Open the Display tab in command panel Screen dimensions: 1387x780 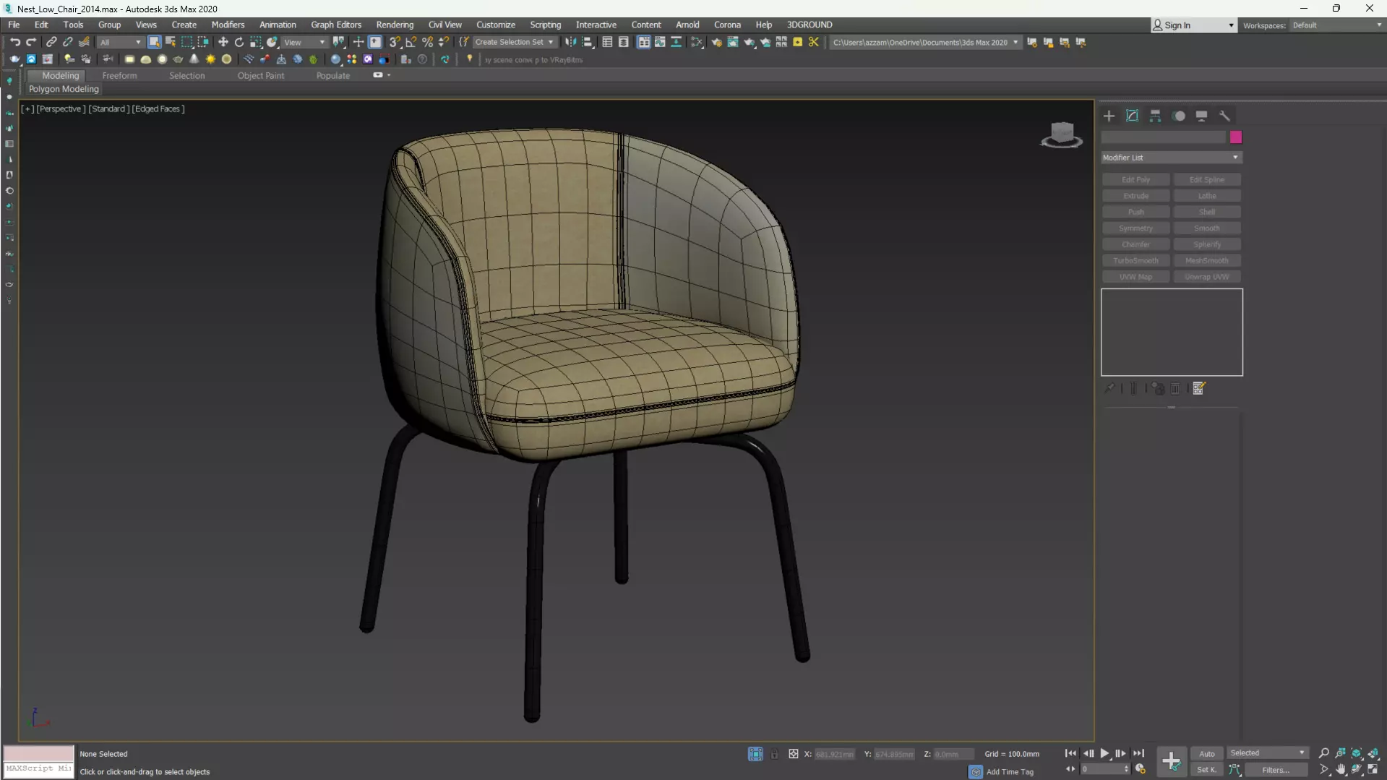click(x=1201, y=116)
